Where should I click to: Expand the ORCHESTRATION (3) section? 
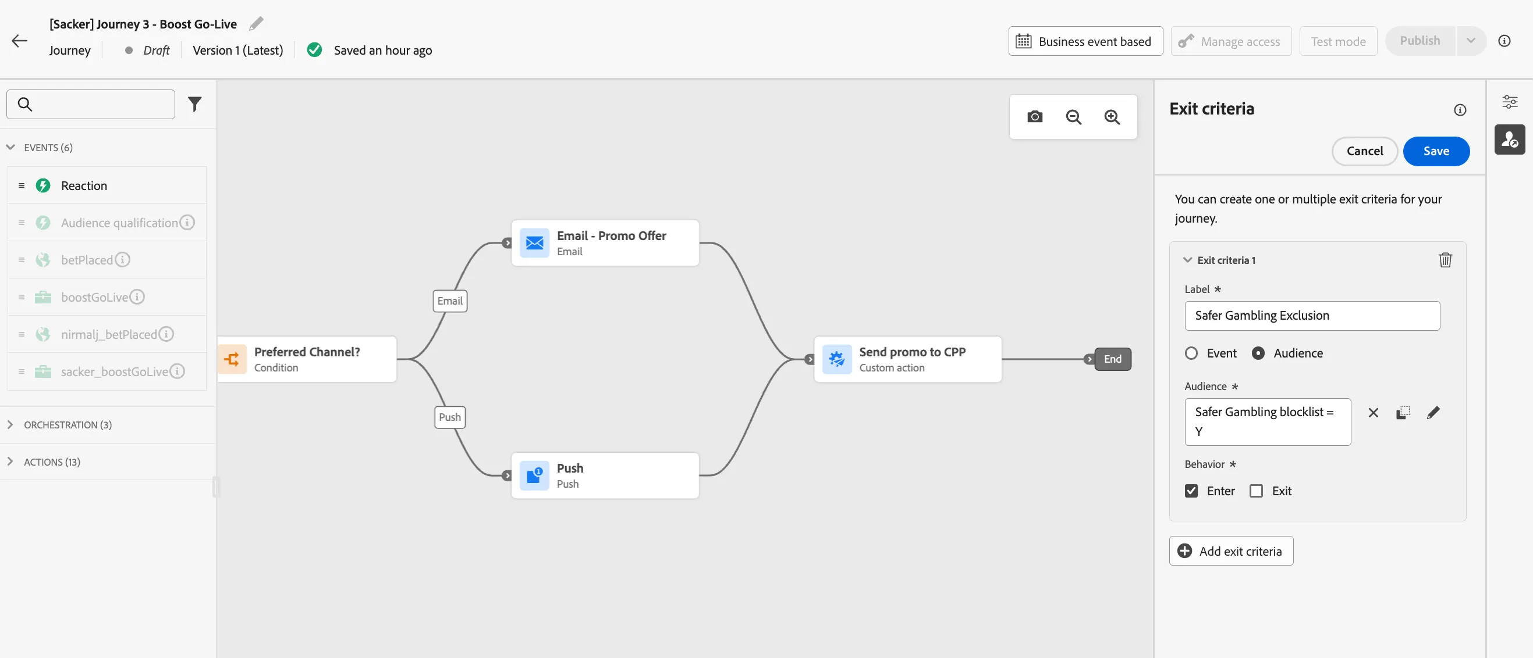(x=10, y=424)
